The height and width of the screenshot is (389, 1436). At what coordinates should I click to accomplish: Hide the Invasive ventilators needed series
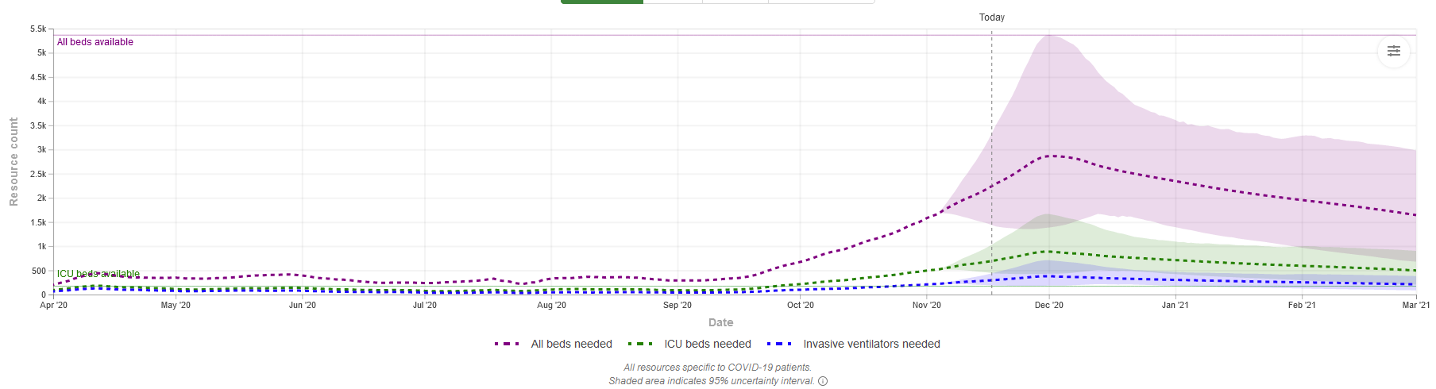coord(871,344)
